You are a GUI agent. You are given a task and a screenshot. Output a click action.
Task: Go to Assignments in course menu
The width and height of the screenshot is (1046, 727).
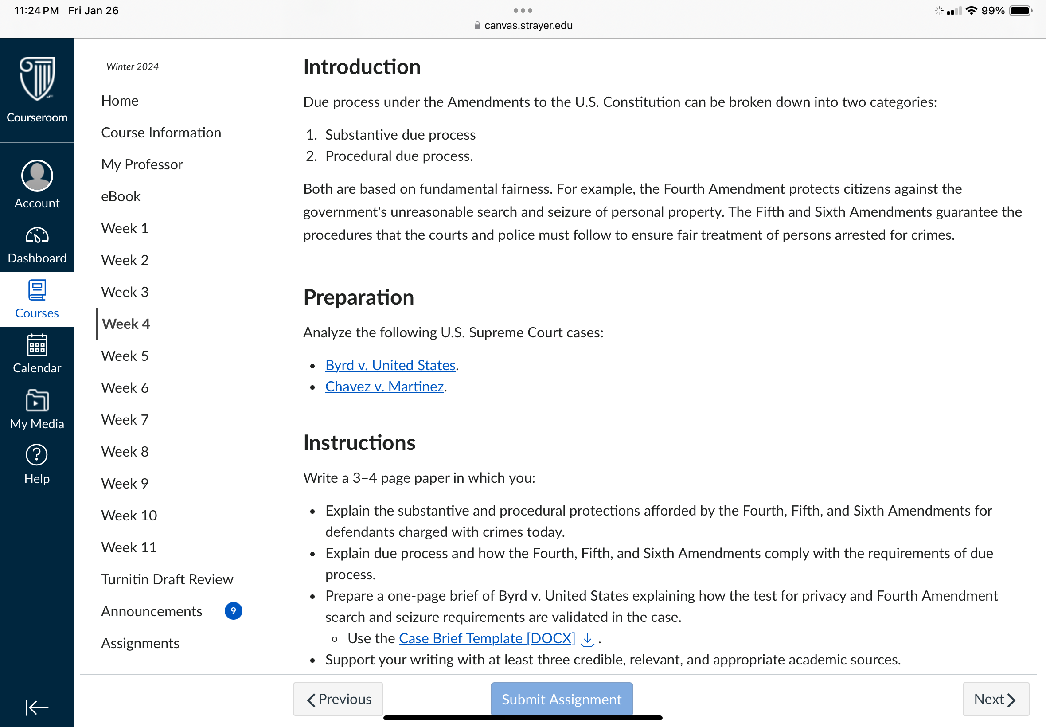[x=140, y=643]
